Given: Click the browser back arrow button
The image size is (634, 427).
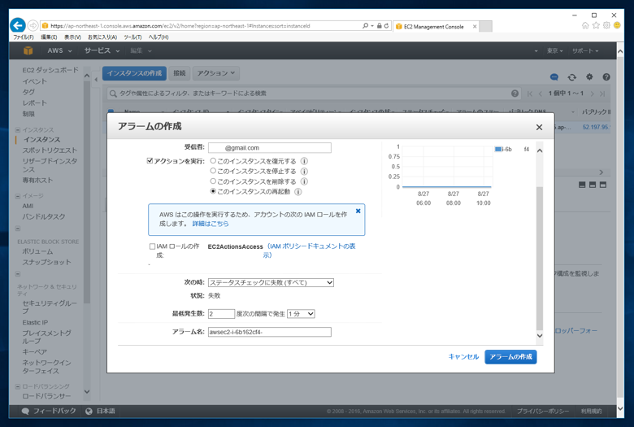Looking at the screenshot, I should click(18, 25).
